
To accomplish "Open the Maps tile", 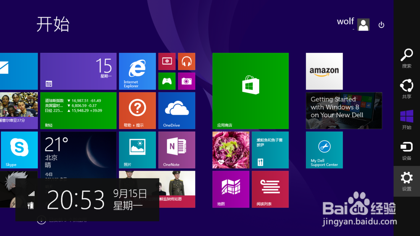I will pyautogui.click(x=231, y=189).
